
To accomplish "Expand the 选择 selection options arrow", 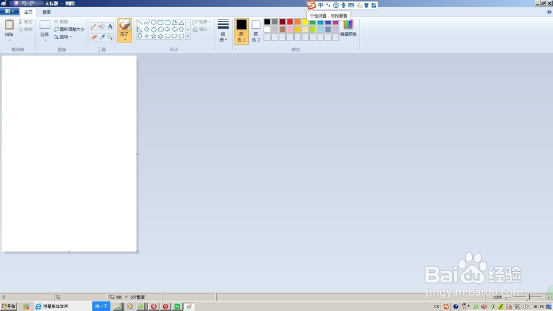I will (45, 40).
